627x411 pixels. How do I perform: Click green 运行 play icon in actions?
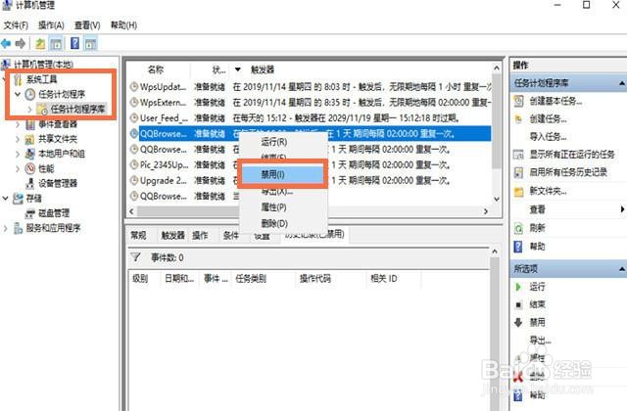518,287
